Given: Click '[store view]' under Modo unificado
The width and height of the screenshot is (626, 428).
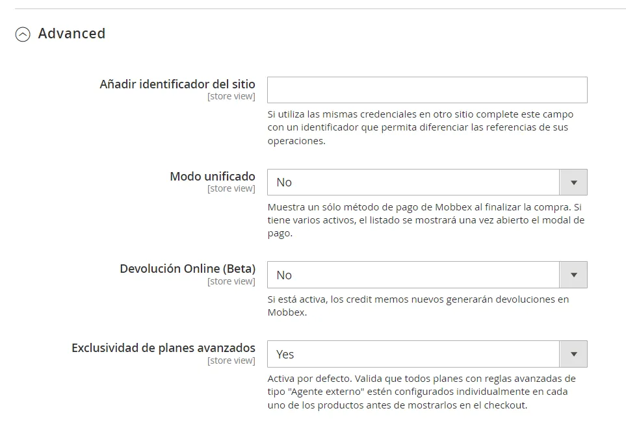Looking at the screenshot, I should click(x=231, y=188).
